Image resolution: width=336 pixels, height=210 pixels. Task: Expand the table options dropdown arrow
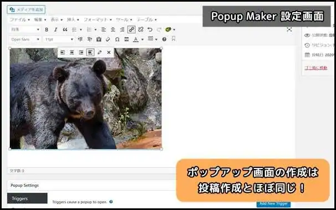(156, 39)
